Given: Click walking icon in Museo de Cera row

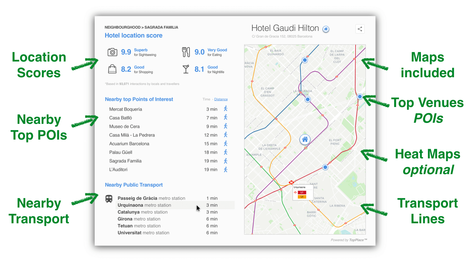Looking at the screenshot, I should tap(226, 126).
